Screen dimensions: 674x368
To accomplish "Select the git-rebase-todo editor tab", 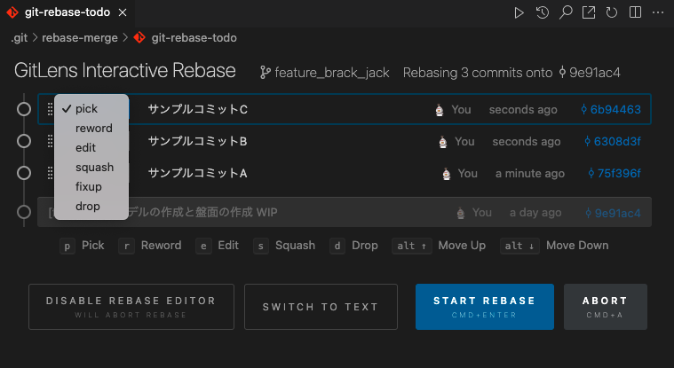I will [67, 12].
